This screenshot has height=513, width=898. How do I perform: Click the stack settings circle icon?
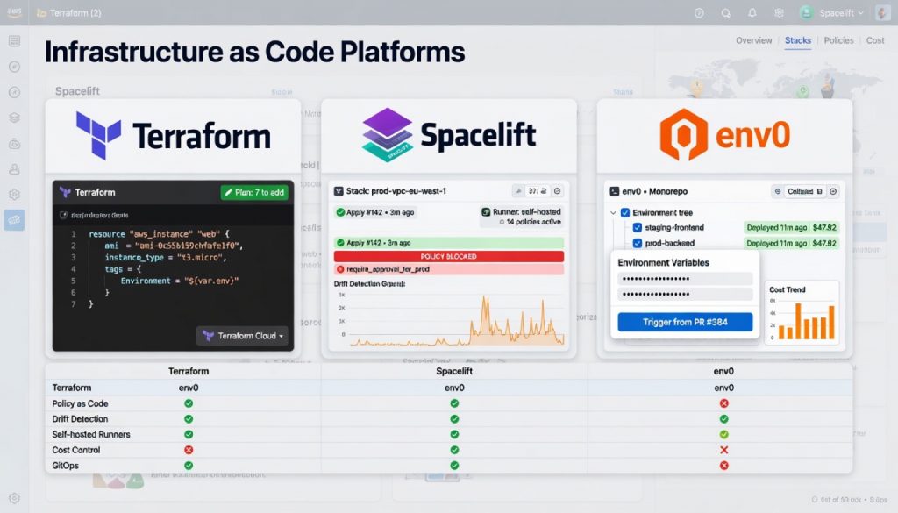(x=557, y=191)
